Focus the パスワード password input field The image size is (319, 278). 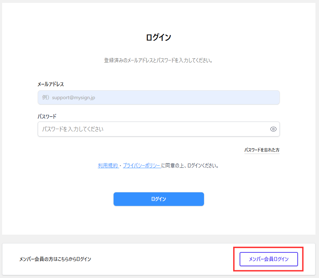pyautogui.click(x=159, y=129)
